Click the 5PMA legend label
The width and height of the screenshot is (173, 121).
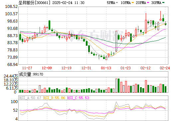[x=111, y=3]
